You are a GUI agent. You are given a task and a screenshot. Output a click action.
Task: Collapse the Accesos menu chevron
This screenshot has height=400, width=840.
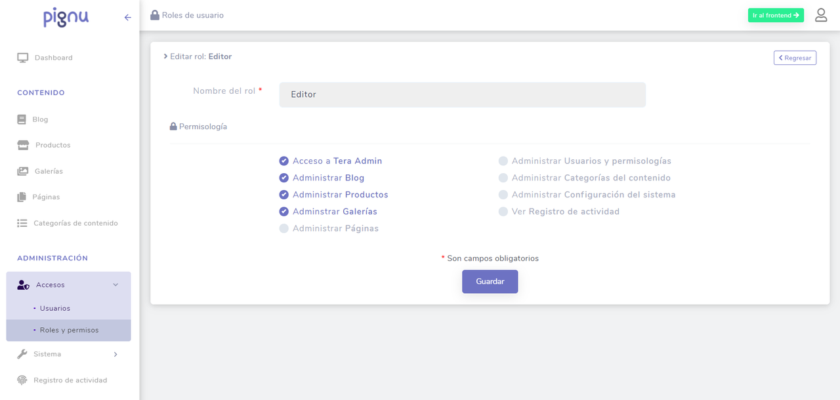(115, 285)
